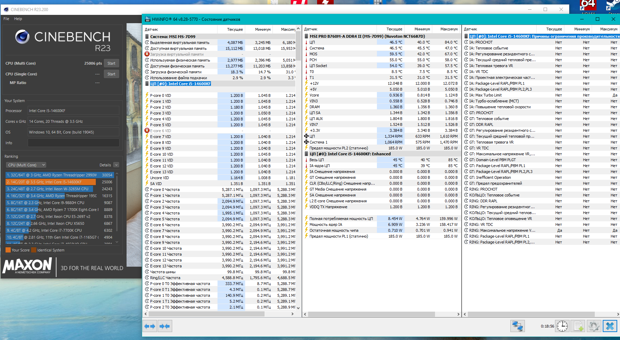
Task: Select the "IA: Max Turbo Limit" row
Action: click(x=541, y=95)
